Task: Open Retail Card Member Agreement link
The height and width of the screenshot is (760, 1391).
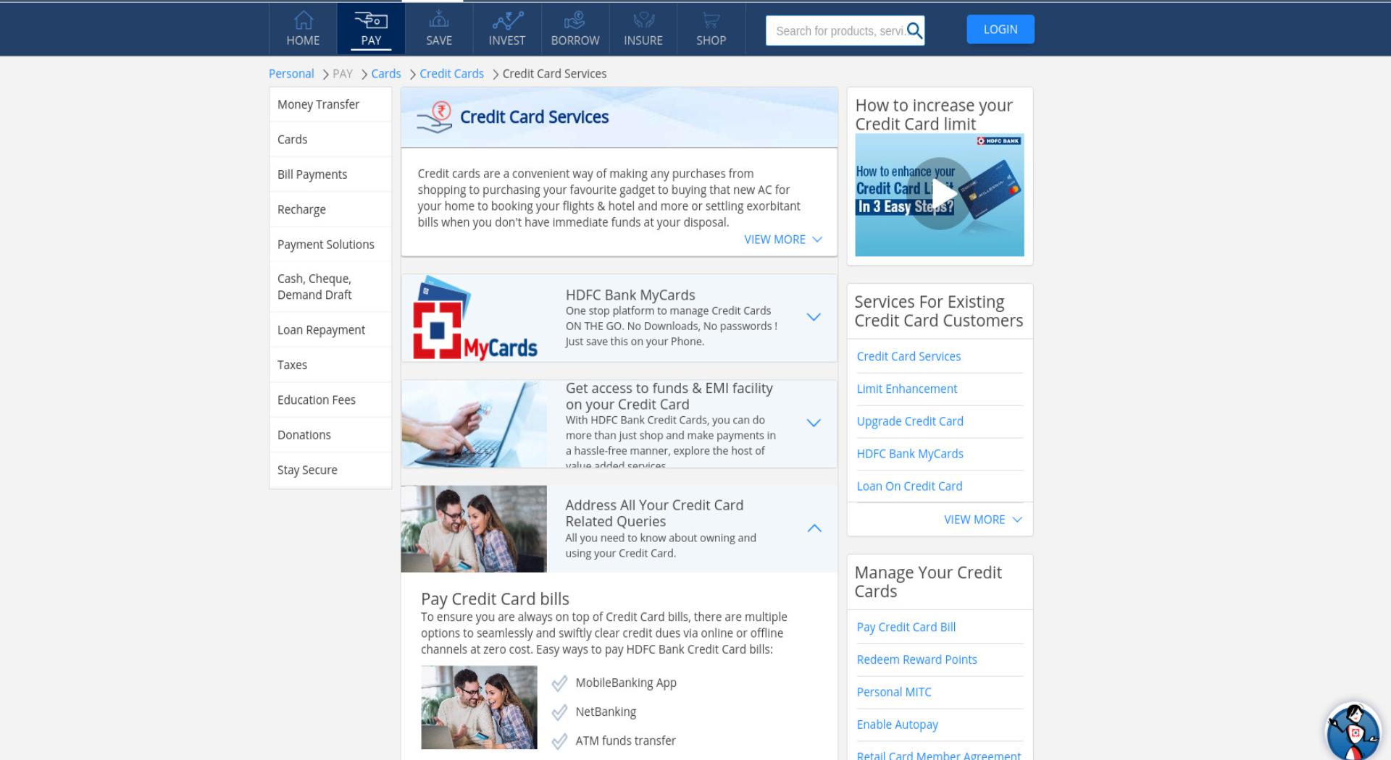Action: click(x=938, y=755)
